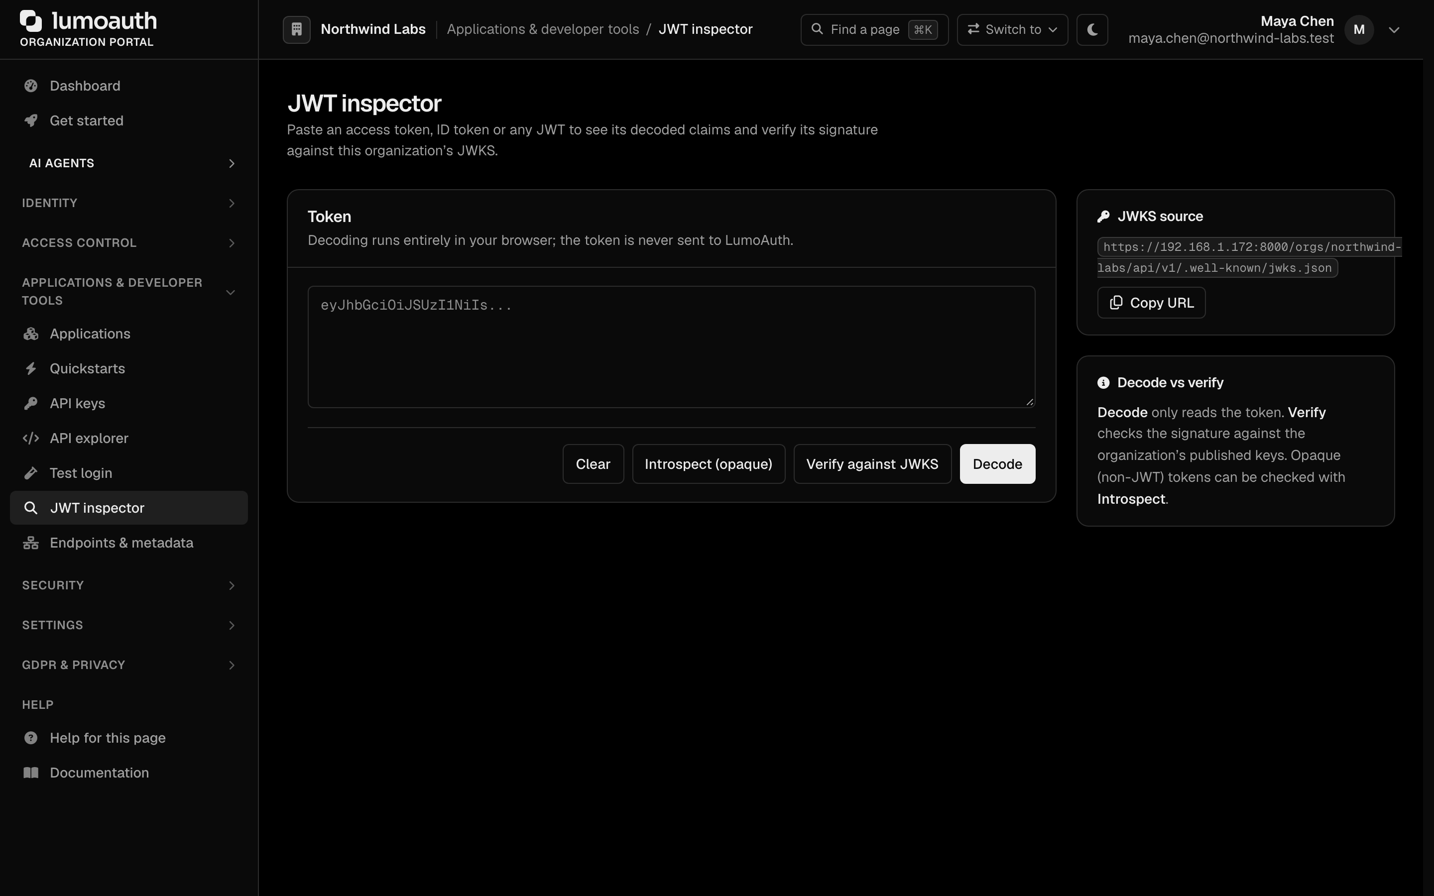Image resolution: width=1434 pixels, height=896 pixels.
Task: Expand the Identity section
Action: click(128, 203)
